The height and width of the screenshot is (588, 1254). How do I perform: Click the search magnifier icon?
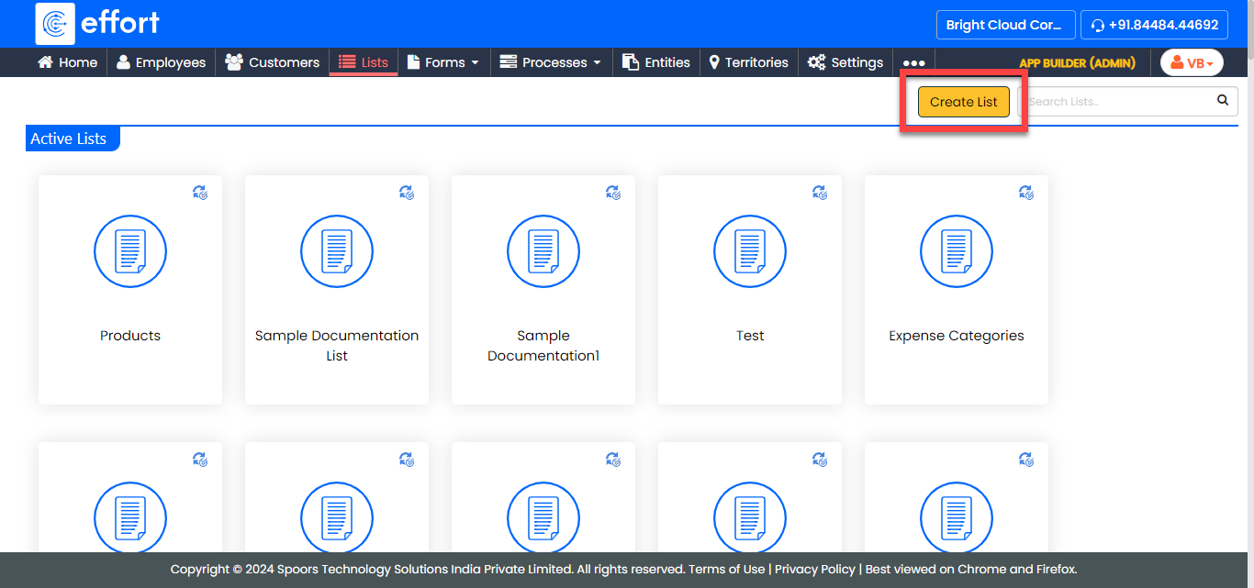point(1222,101)
